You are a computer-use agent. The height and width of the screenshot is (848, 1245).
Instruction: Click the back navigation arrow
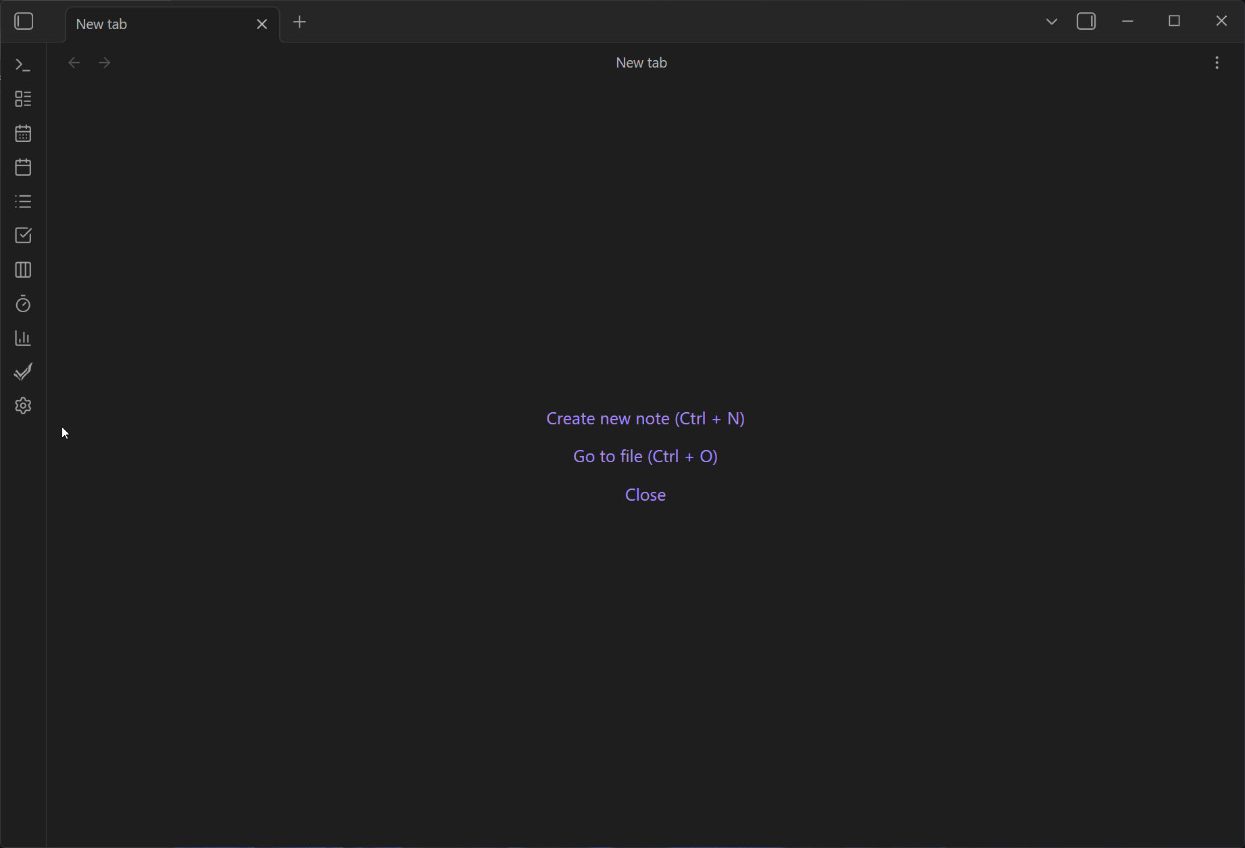pos(74,62)
